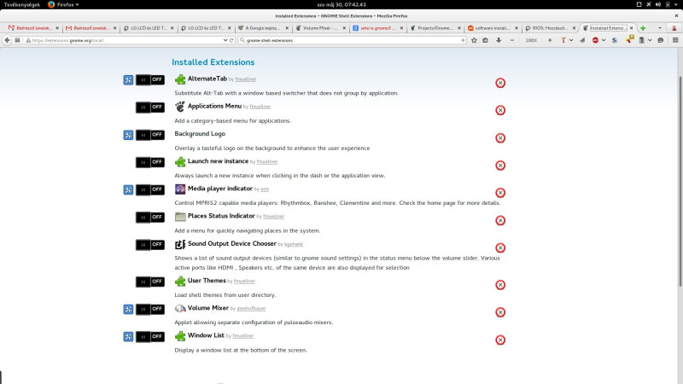Toggle the User Themes extension switch

(150, 282)
